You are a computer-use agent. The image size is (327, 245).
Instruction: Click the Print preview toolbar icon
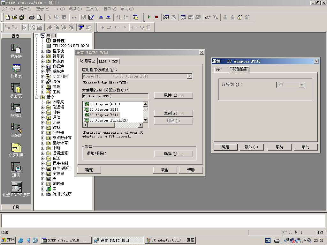coord(39,17)
